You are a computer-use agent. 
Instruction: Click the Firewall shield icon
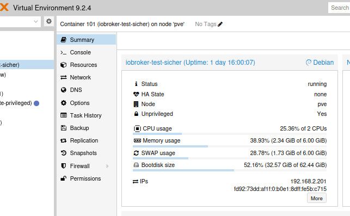(x=63, y=166)
